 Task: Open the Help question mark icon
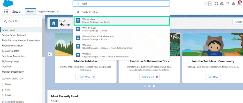coord(227,4)
